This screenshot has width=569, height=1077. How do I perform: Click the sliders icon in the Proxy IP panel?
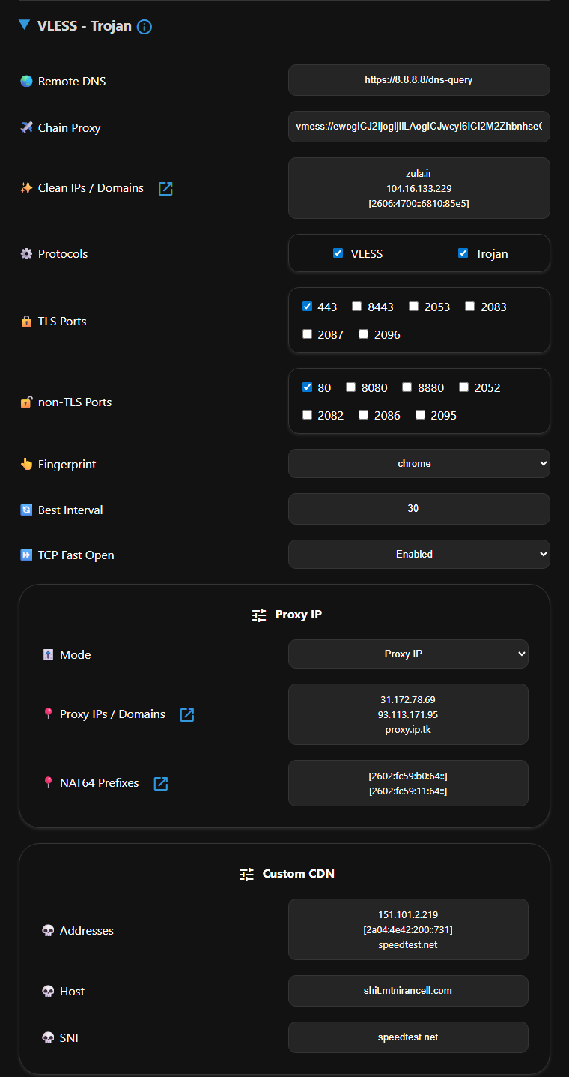258,614
